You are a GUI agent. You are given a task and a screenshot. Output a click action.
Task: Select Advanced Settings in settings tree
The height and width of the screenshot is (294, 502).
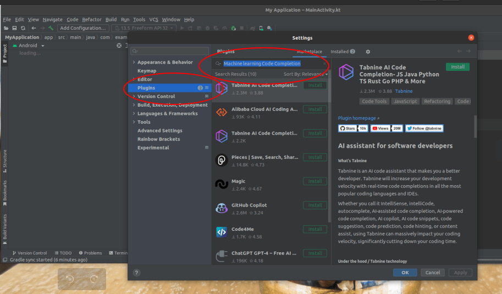tap(160, 131)
